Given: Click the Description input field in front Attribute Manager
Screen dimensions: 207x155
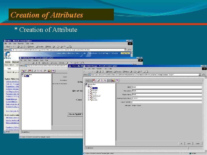Looking at the screenshot, I should [167, 91].
